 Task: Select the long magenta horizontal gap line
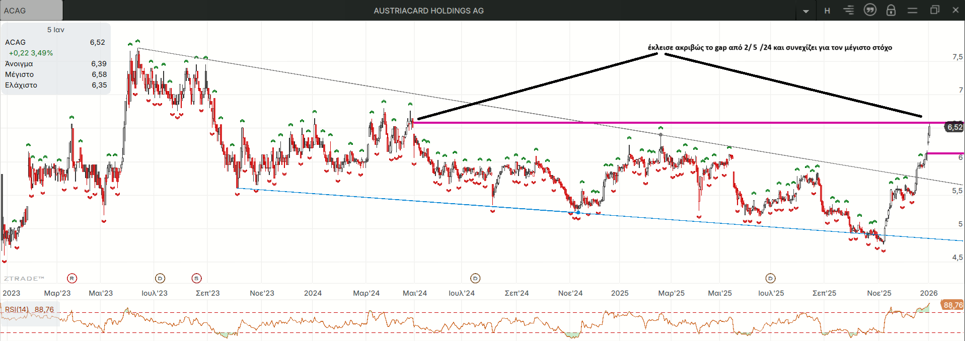[654, 123]
